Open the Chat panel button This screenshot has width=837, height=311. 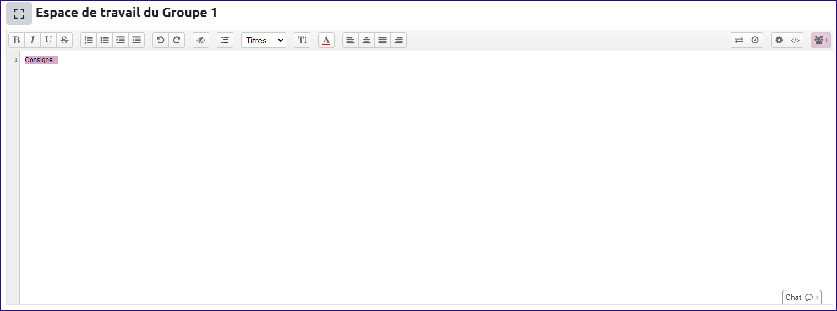[x=801, y=297]
